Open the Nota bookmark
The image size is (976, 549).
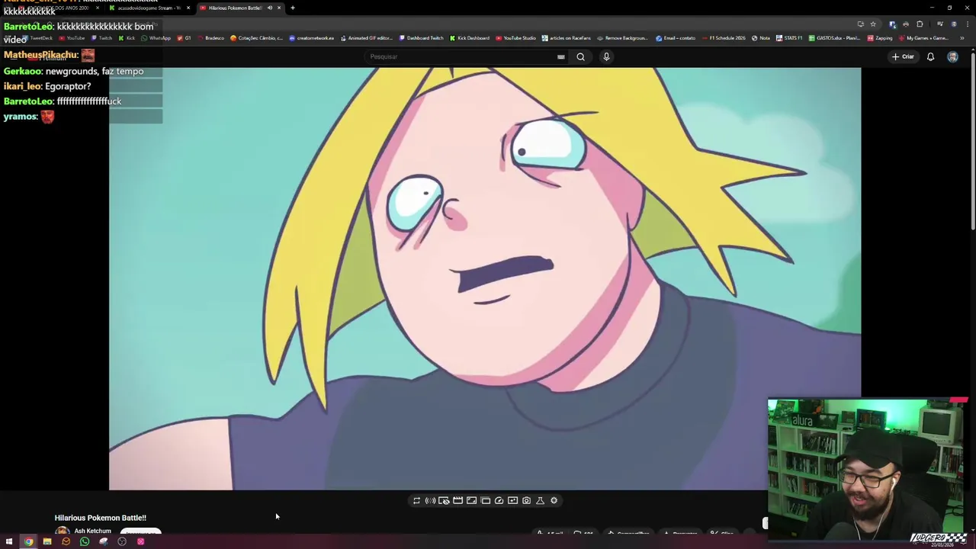point(761,38)
